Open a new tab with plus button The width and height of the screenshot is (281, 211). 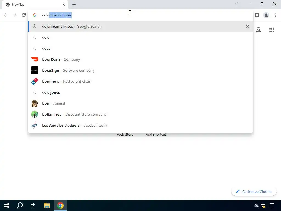point(74,5)
